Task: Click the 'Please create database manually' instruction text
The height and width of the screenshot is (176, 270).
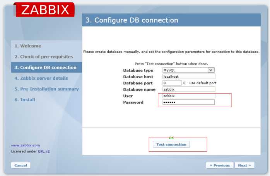Action: [171, 52]
